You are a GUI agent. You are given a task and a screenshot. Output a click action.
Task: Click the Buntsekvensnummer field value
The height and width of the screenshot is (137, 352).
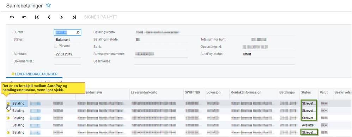(x=145, y=54)
